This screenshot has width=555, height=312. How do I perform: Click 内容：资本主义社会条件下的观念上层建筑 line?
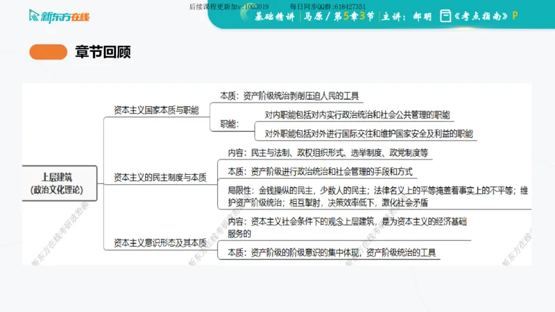(347, 227)
